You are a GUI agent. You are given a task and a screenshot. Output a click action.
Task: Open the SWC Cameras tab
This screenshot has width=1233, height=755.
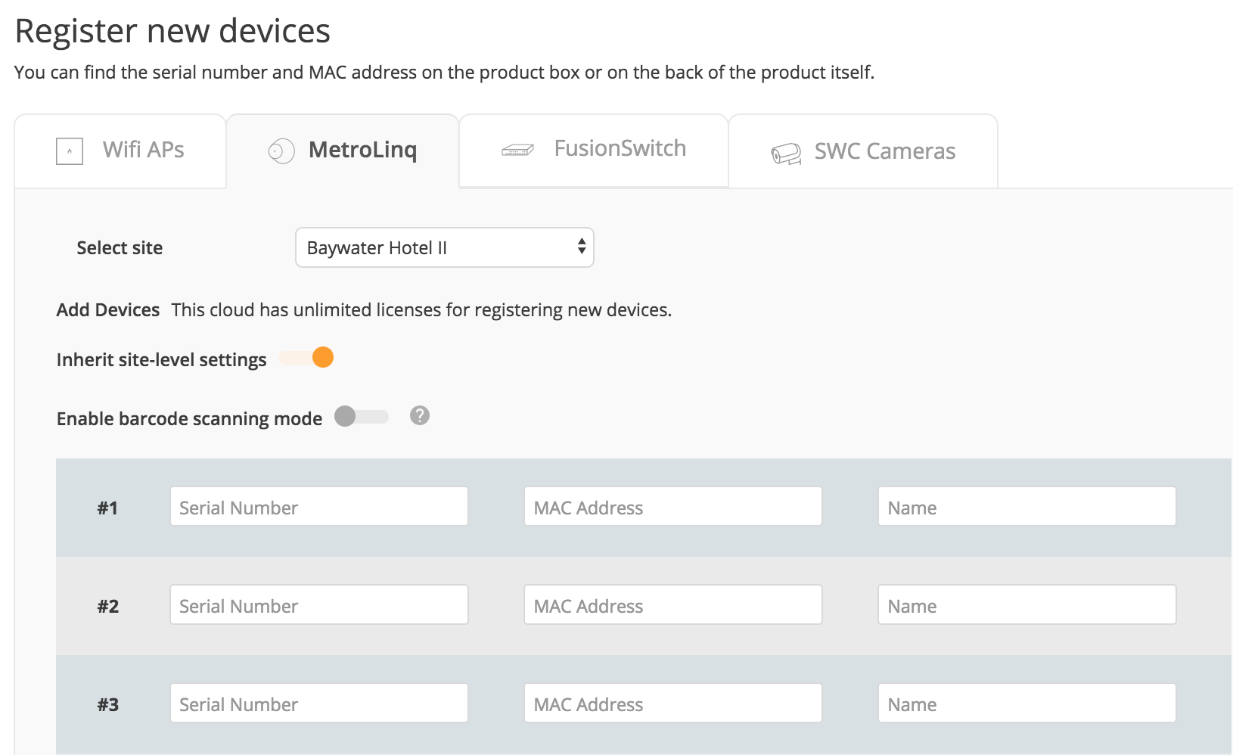click(x=884, y=151)
